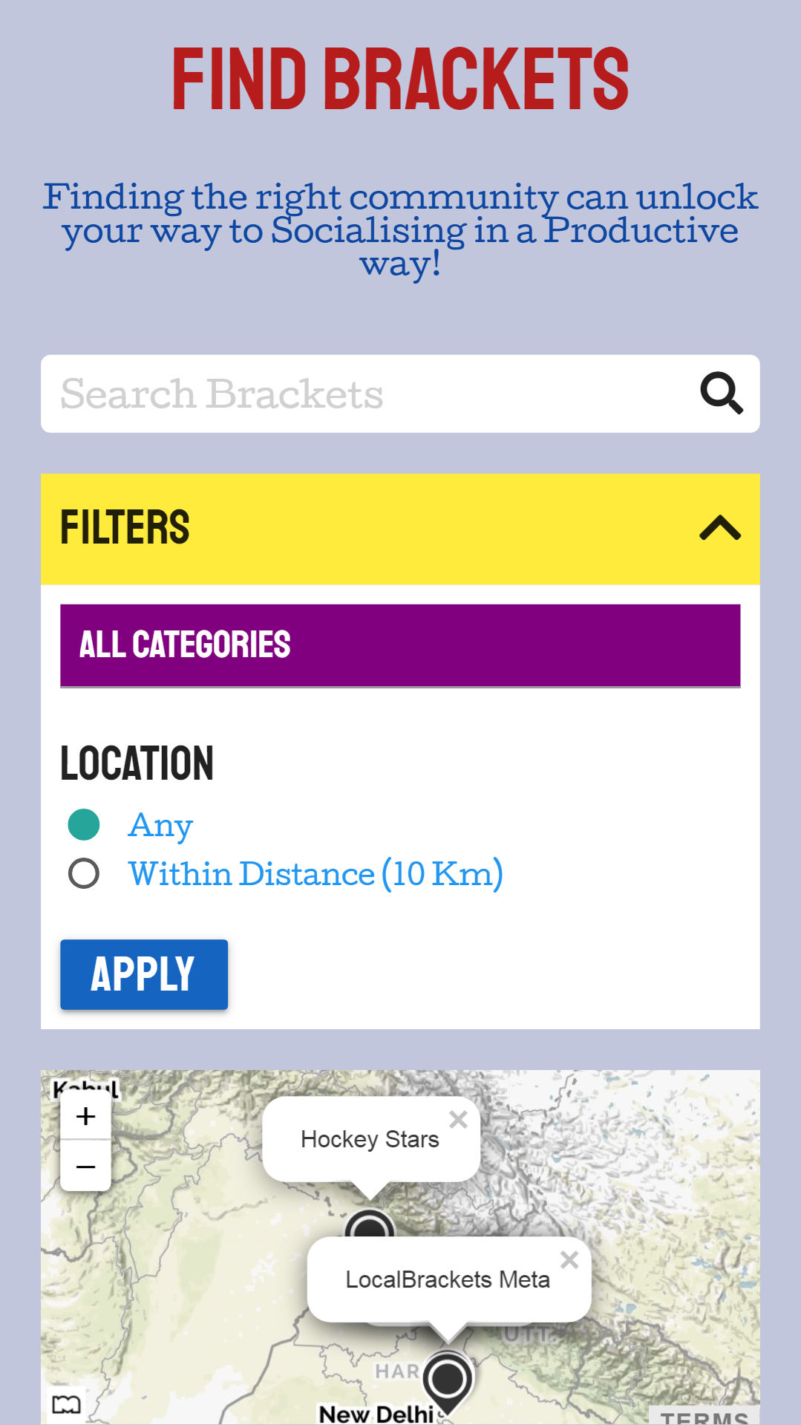Click the LocalBrackets Meta popup label
The height and width of the screenshot is (1425, 801).
point(448,1279)
